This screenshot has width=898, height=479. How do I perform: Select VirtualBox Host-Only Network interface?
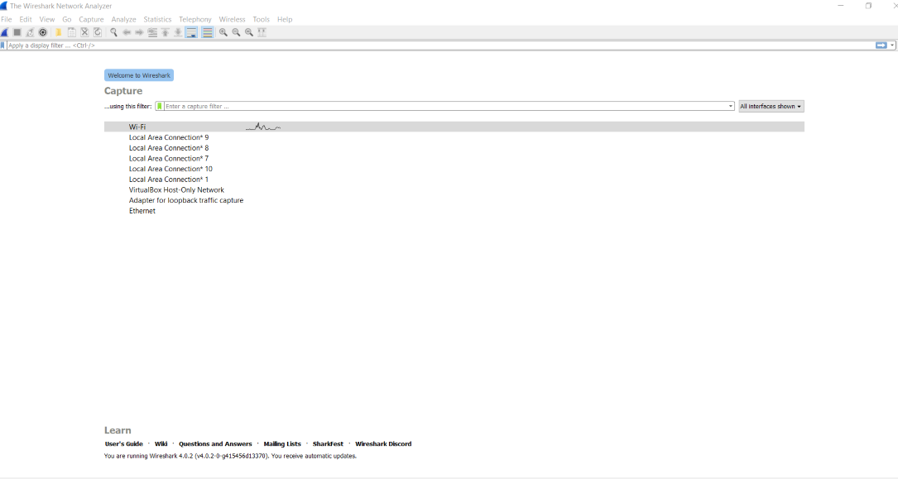tap(176, 190)
